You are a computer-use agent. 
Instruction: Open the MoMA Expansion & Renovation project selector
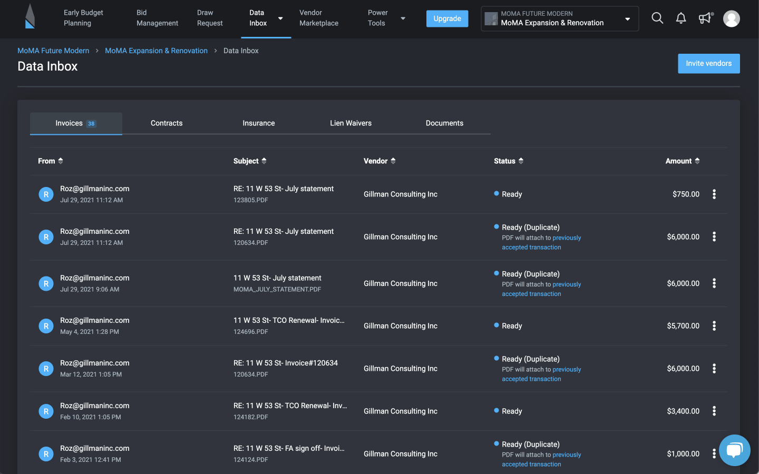(560, 19)
